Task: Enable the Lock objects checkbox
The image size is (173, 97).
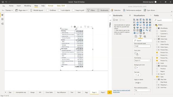Action: click(x=59, y=10)
